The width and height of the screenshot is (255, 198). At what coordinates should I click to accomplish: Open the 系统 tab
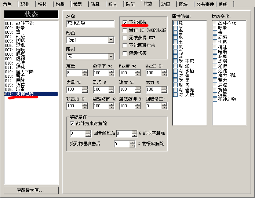225,4
